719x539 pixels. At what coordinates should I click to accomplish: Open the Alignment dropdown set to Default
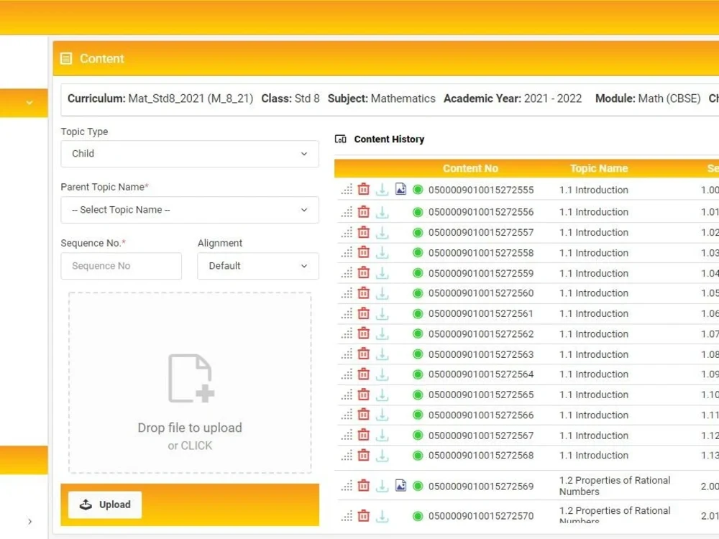[258, 266]
